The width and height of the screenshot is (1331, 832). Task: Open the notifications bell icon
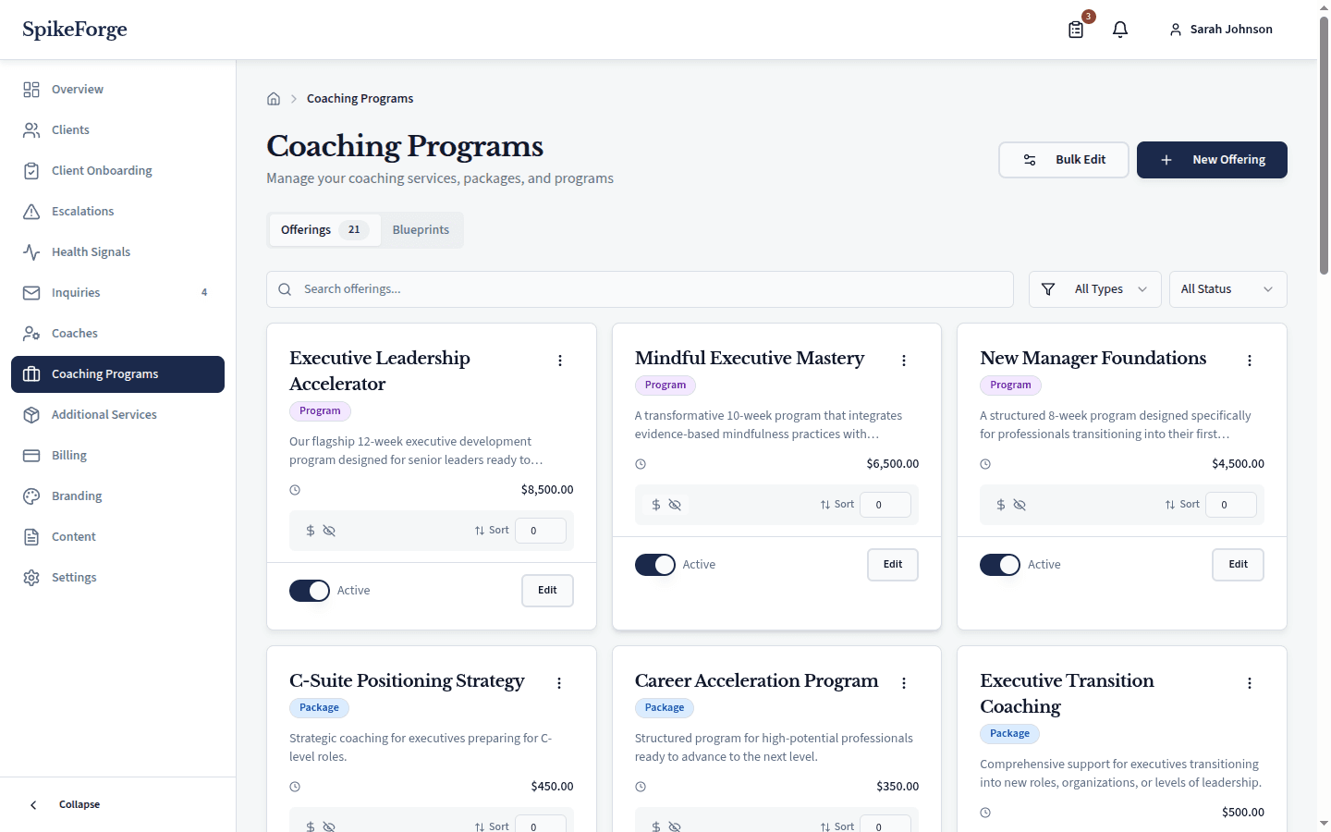pos(1120,29)
